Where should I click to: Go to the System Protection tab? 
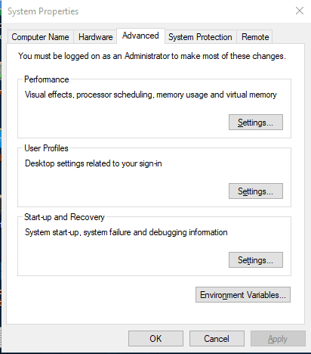[x=200, y=37]
